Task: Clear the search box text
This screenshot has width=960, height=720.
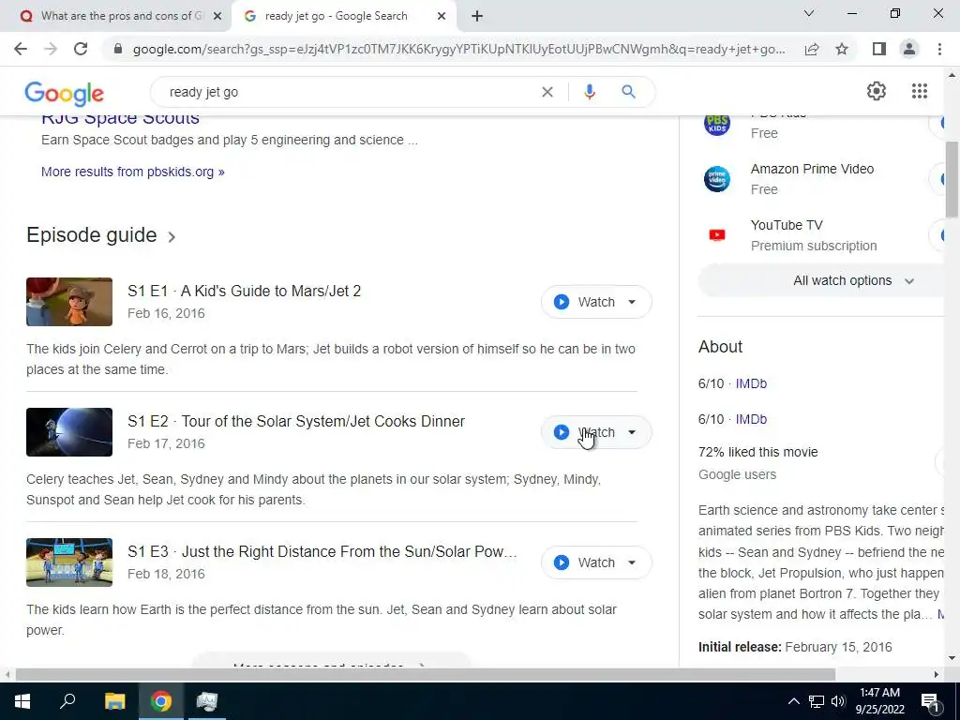Action: point(547,92)
